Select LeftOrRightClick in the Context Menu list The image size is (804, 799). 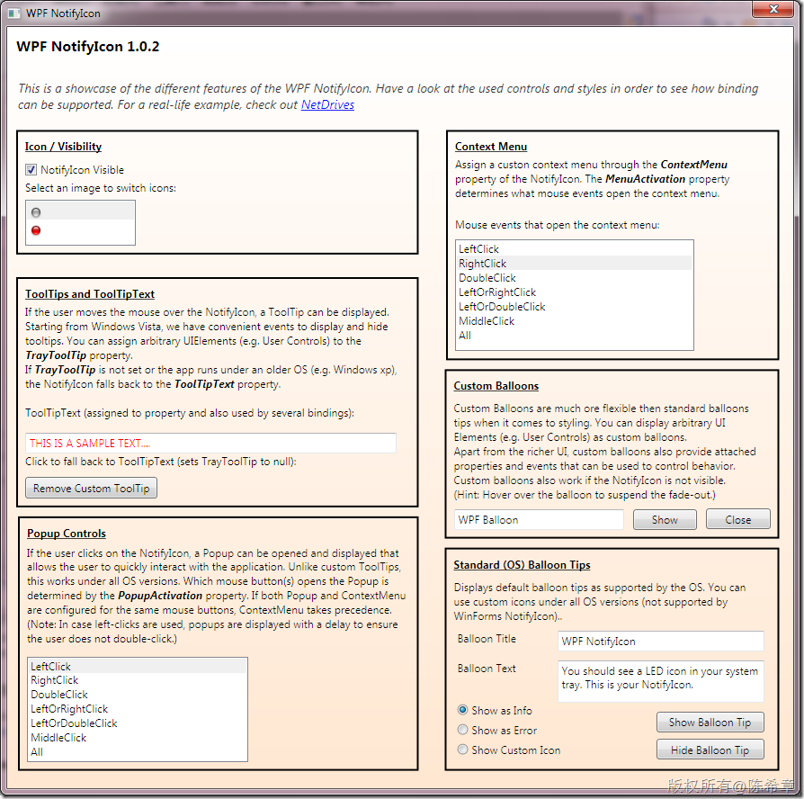pyautogui.click(x=575, y=292)
